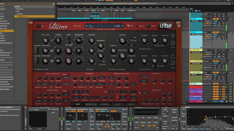Click the Clock 1/8 value box
Image resolution: width=234 pixels, height=131 pixels.
[111, 92]
